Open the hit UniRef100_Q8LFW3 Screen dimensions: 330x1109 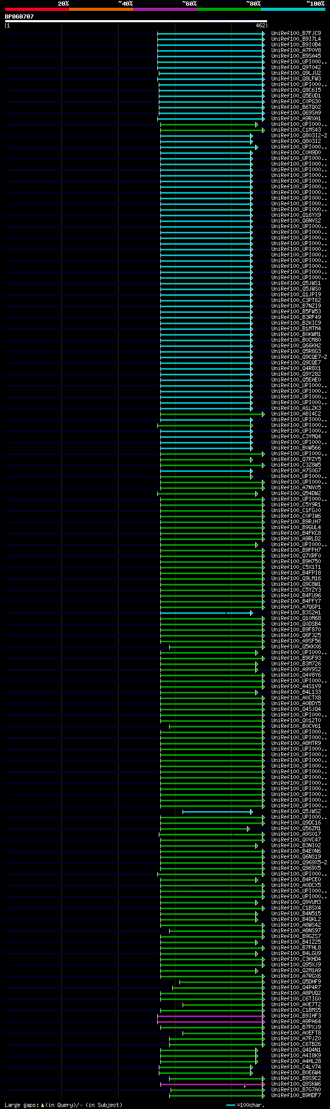coord(296,78)
